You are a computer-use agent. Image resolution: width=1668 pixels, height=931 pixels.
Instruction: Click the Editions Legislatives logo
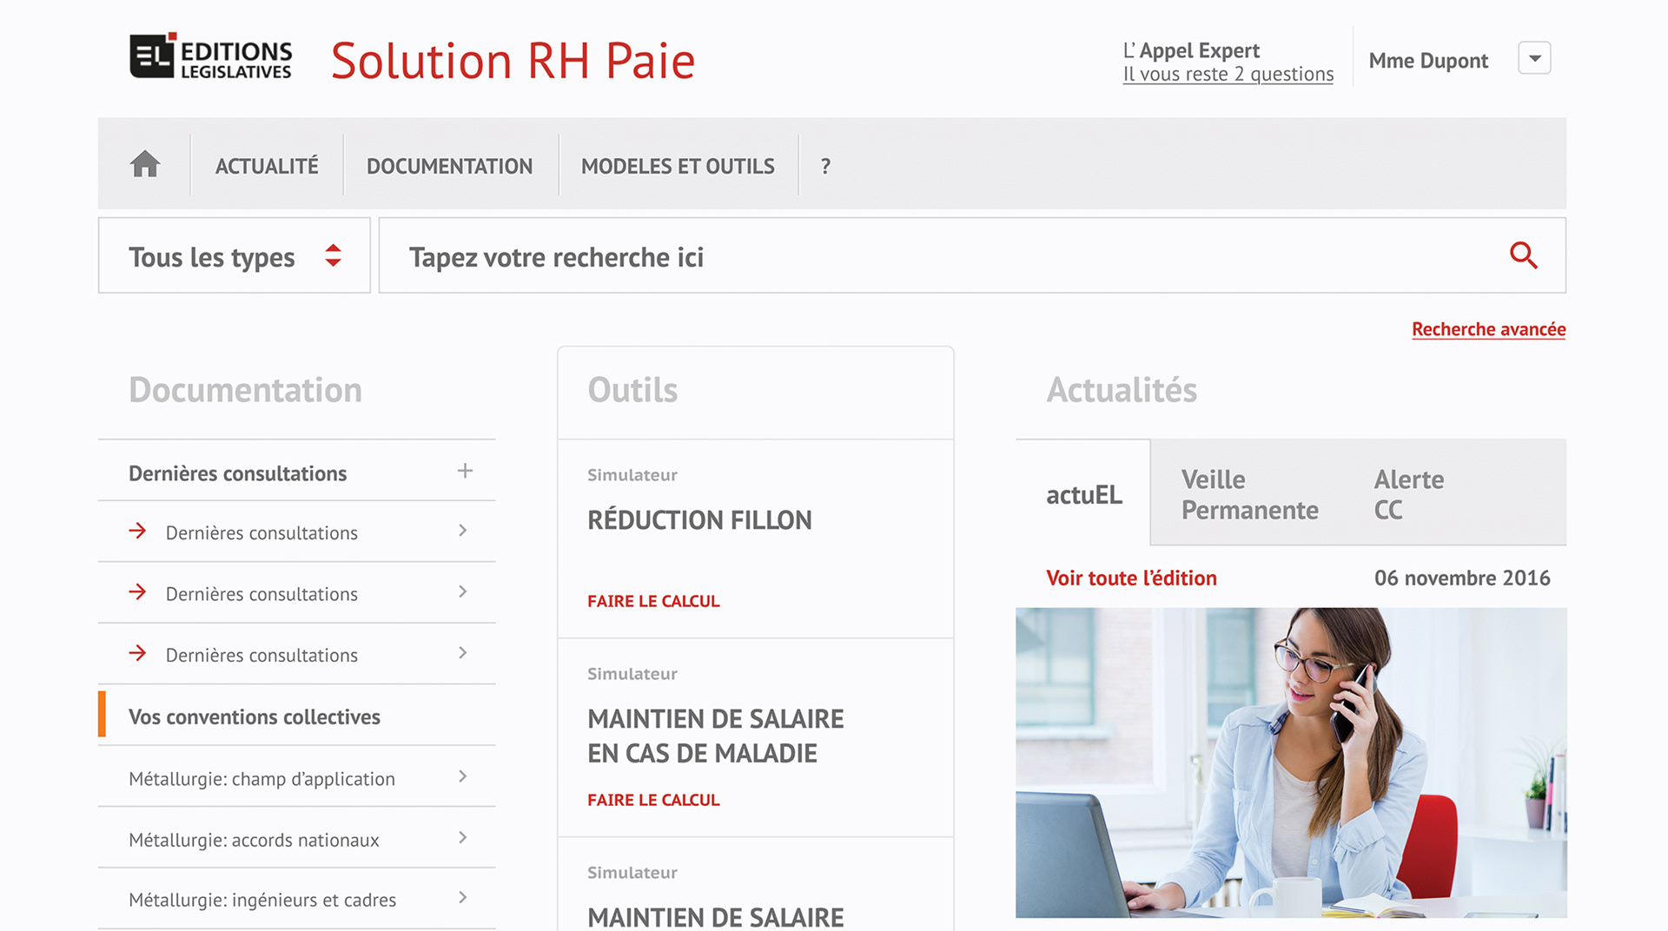pyautogui.click(x=211, y=57)
